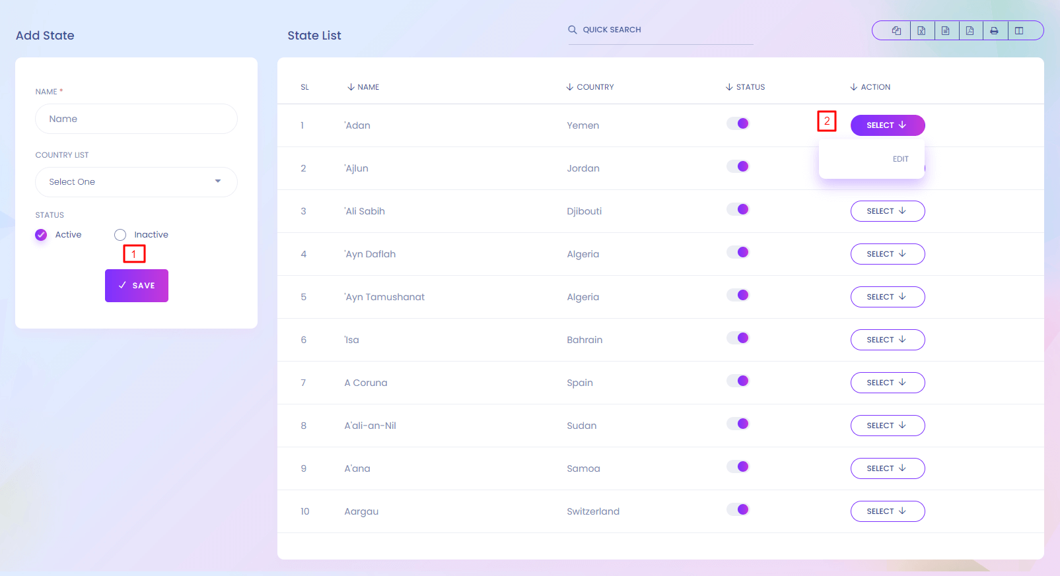Export the state list to Excel
Screen dimensions: 1060x576
(x=921, y=30)
